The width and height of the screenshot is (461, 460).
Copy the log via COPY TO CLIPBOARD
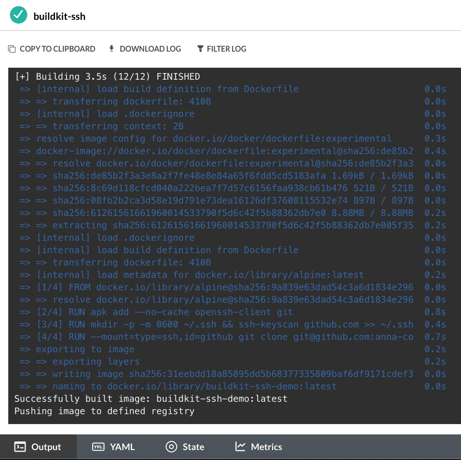click(x=52, y=49)
